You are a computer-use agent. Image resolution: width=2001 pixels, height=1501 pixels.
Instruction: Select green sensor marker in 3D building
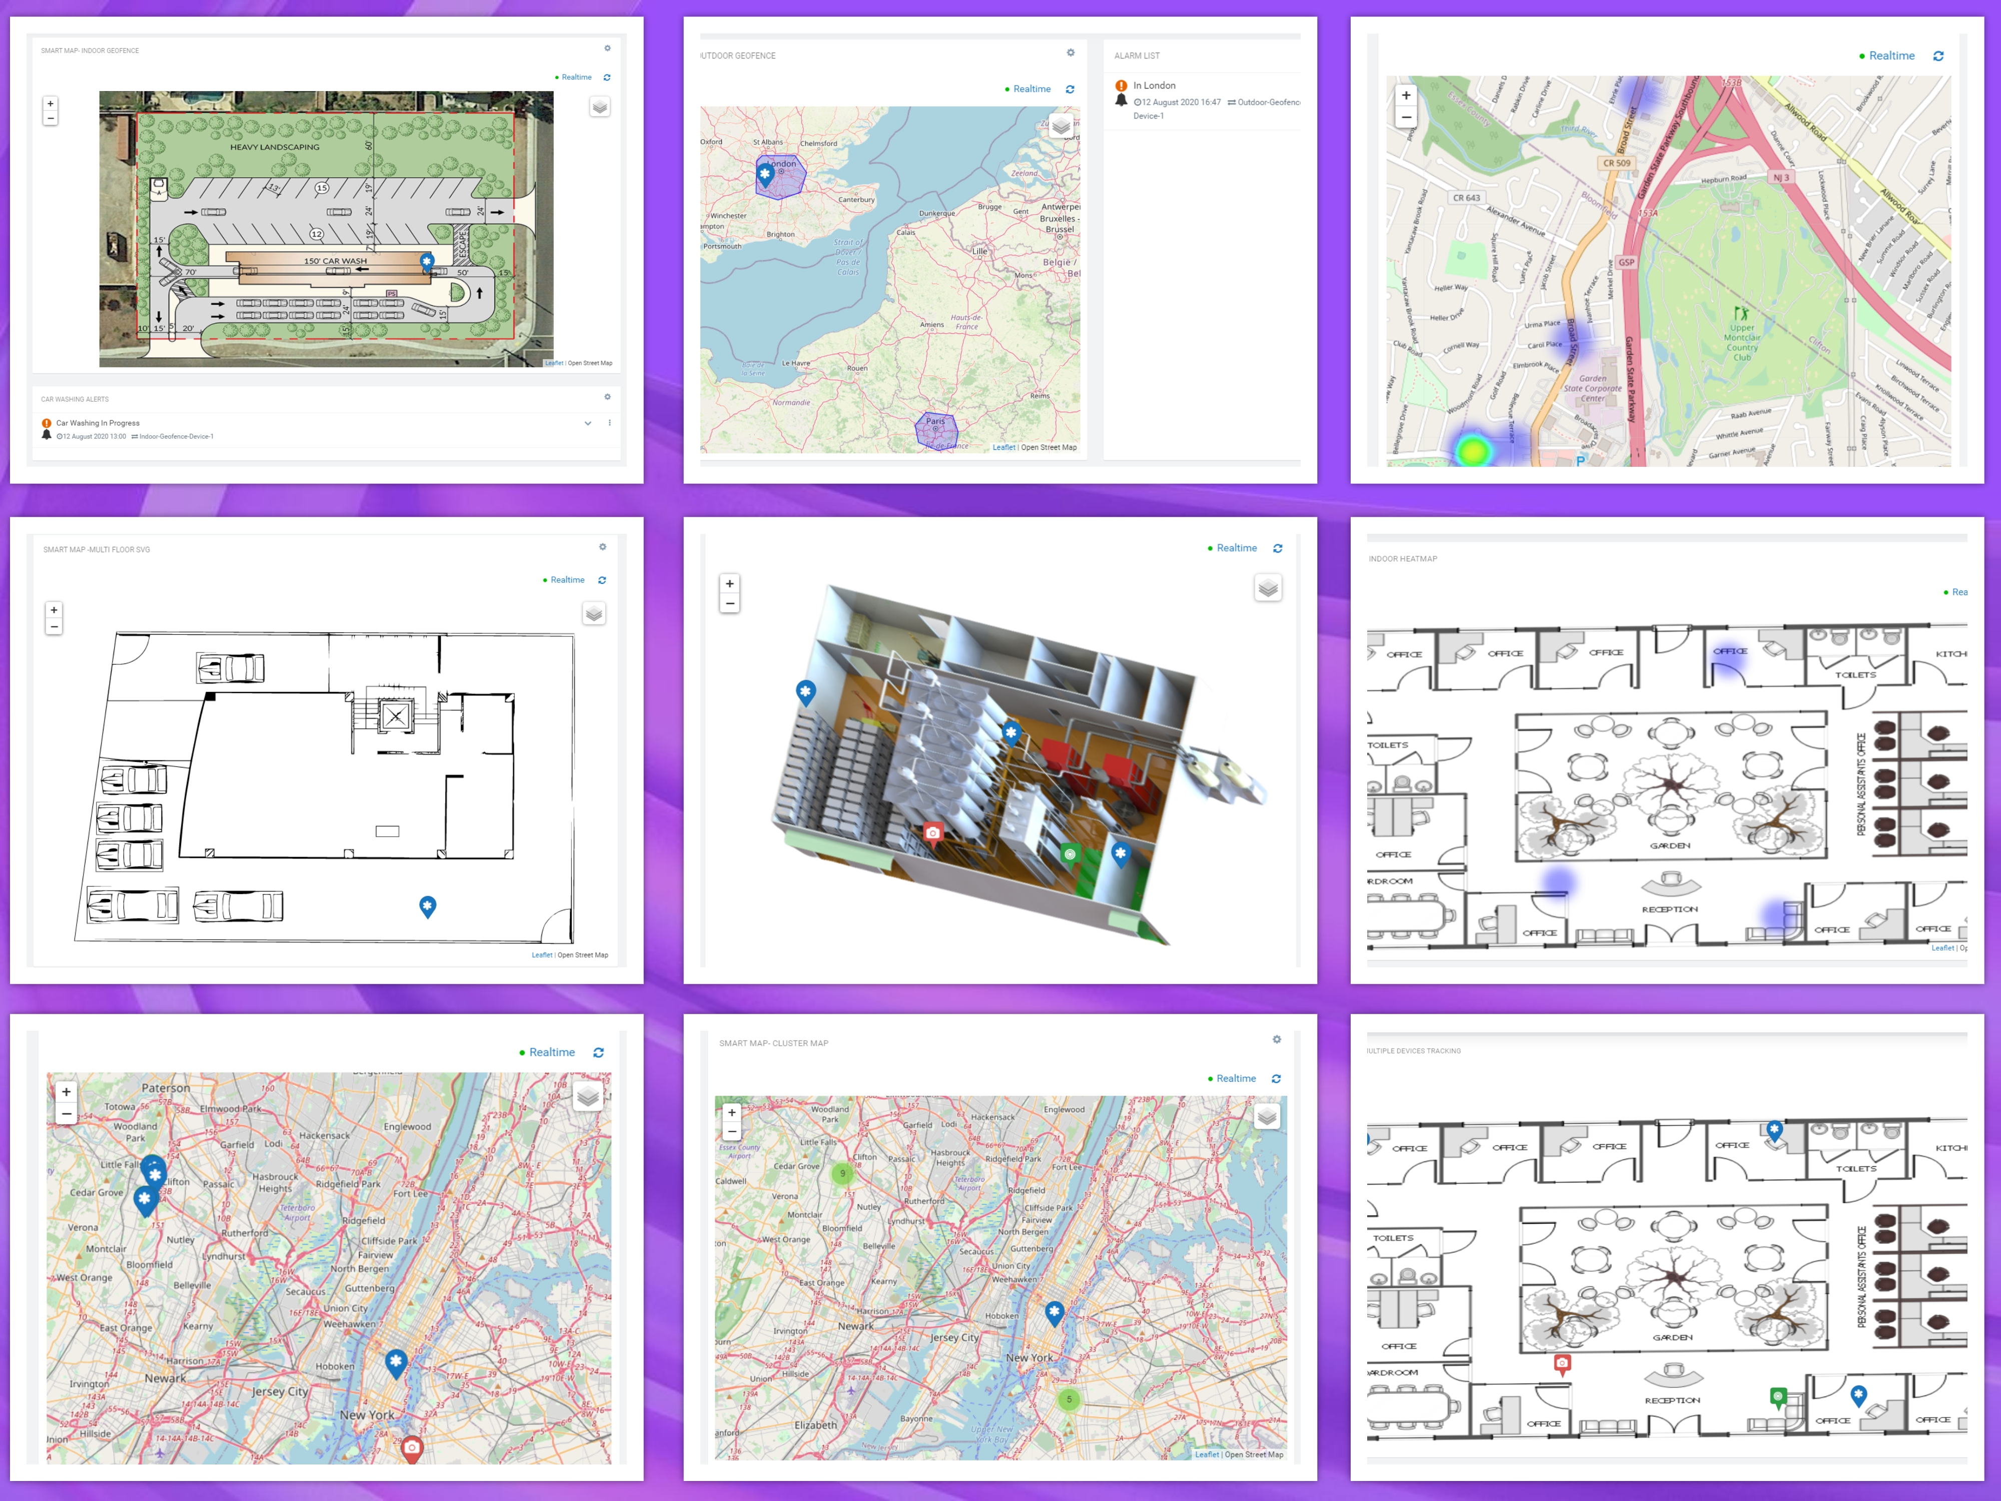pyautogui.click(x=1070, y=855)
